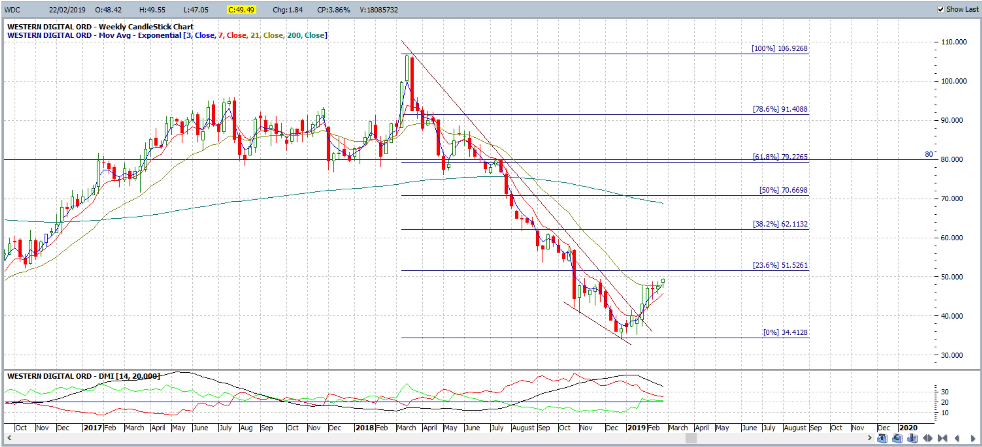Click the low price L:47.05
This screenshot has height=447, width=982.
196,10
